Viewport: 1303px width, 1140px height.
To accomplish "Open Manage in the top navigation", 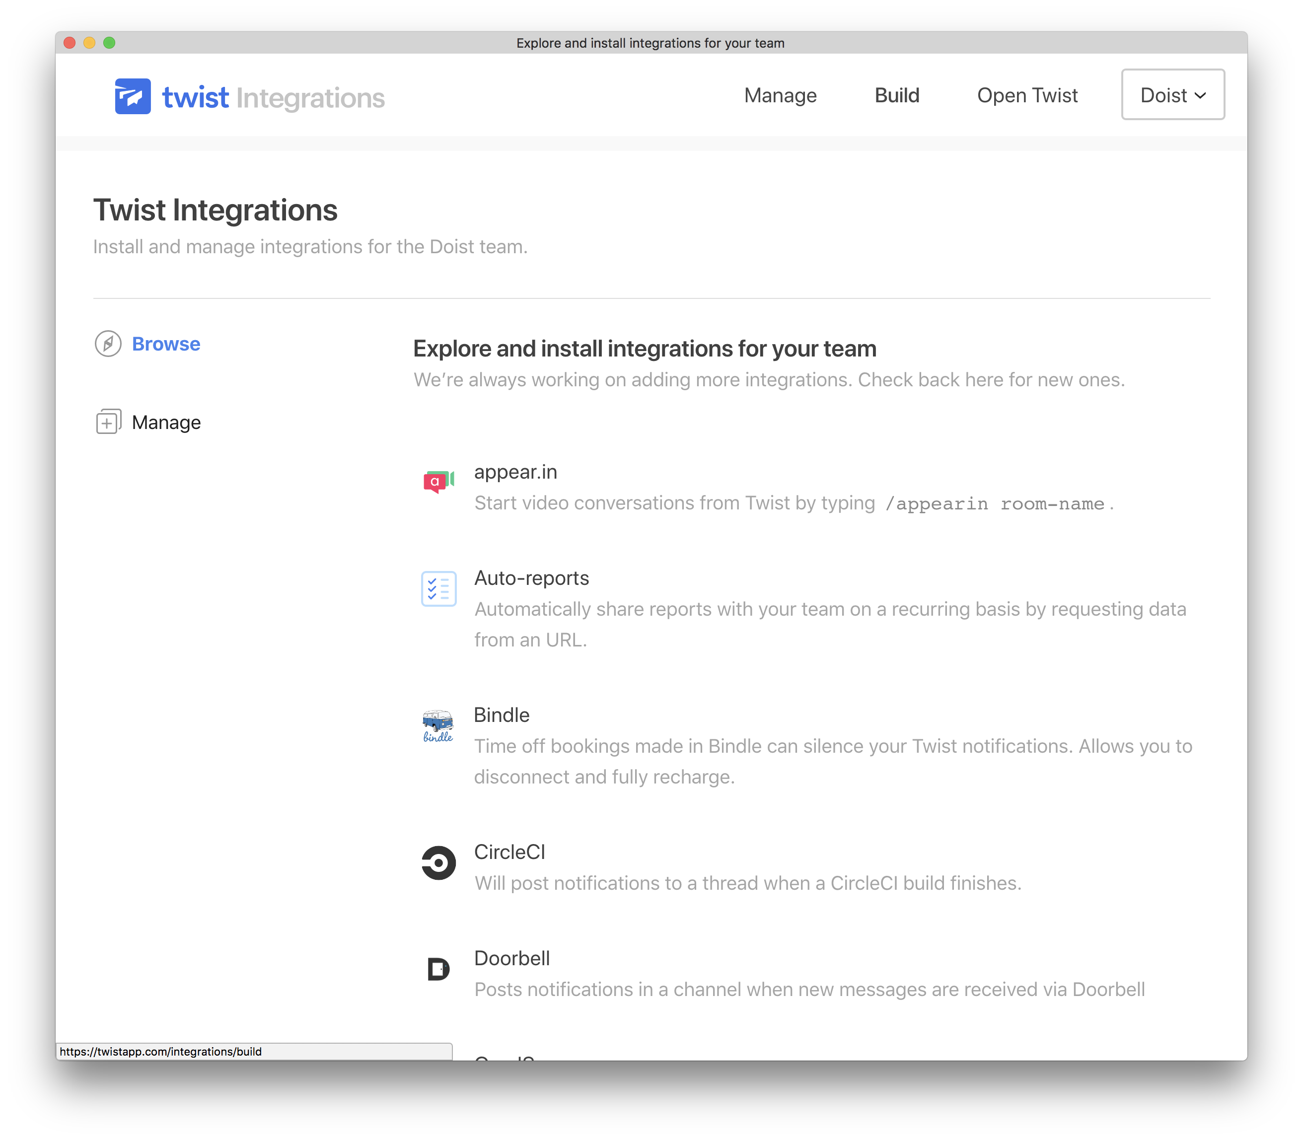I will (780, 95).
